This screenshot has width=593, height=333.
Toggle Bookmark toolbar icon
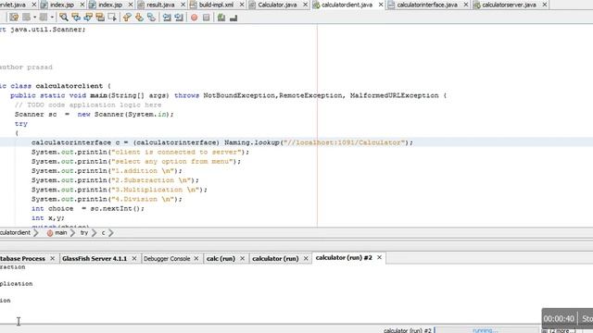pos(151,18)
